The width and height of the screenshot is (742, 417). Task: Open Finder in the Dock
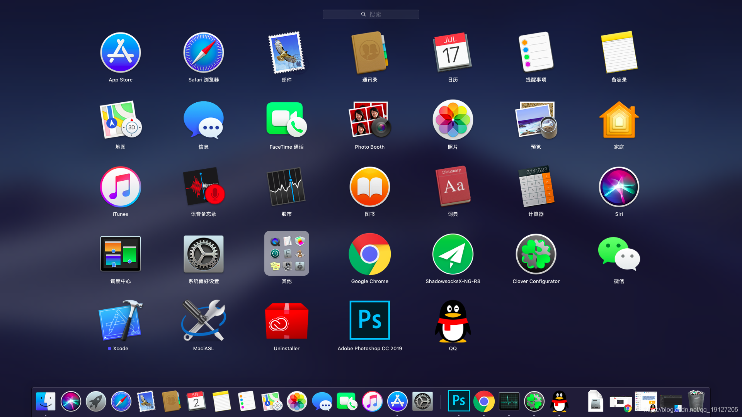coord(46,402)
